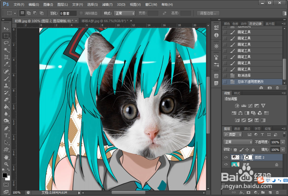Image resolution: width=288 pixels, height=196 pixels.
Task: Open 填充 slider arrow
Action: point(283,150)
